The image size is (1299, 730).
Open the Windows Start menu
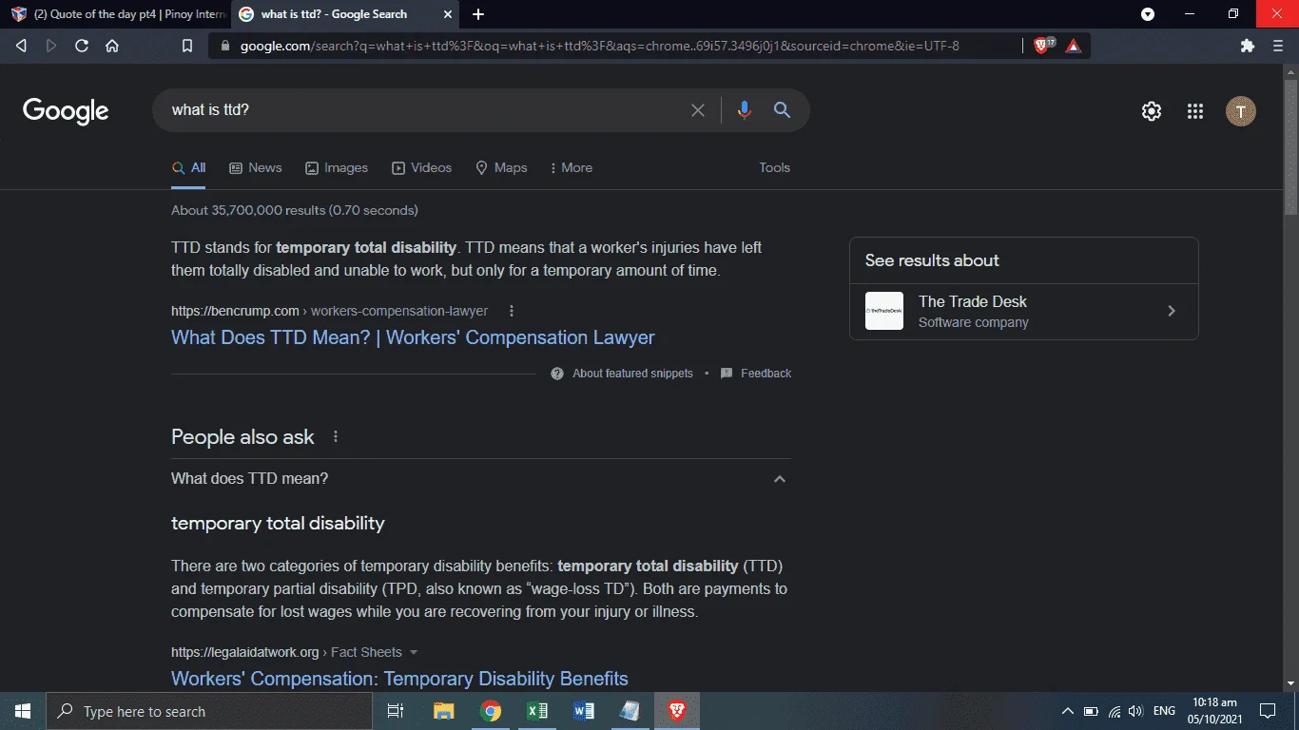pyautogui.click(x=23, y=711)
